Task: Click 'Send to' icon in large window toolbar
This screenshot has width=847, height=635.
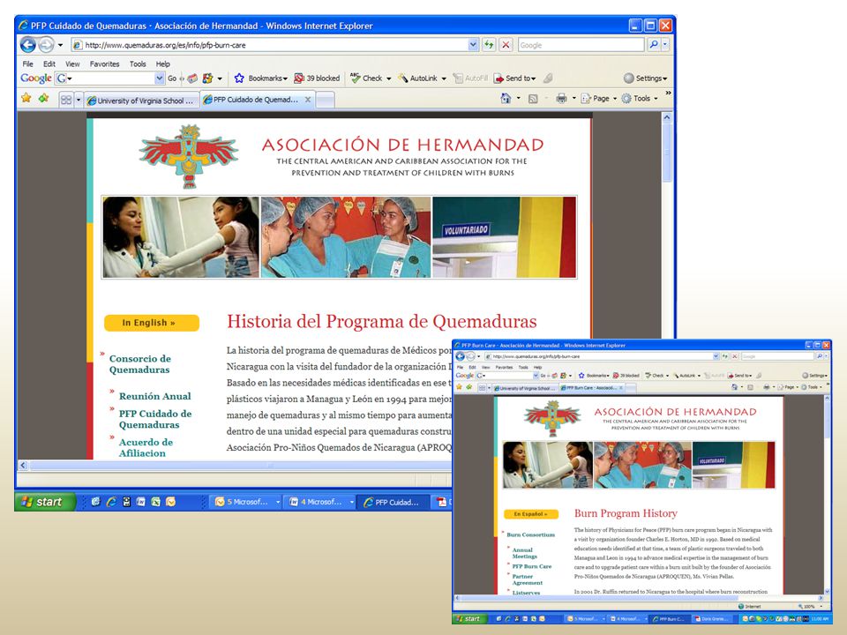Action: click(x=498, y=78)
